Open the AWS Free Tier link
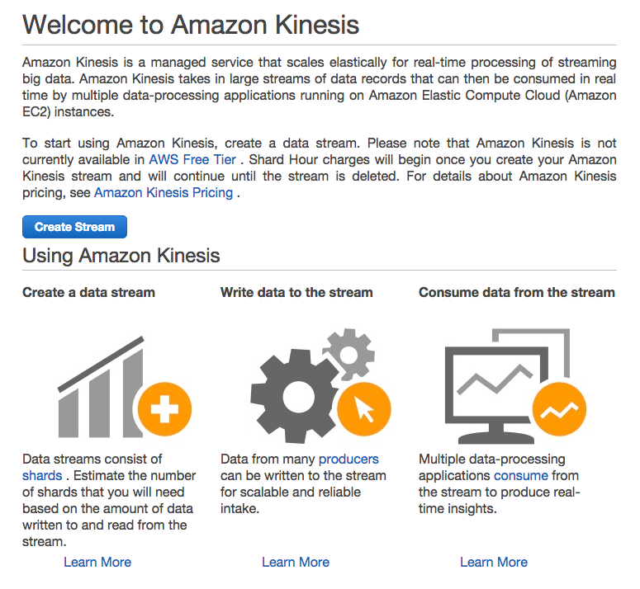 192,159
